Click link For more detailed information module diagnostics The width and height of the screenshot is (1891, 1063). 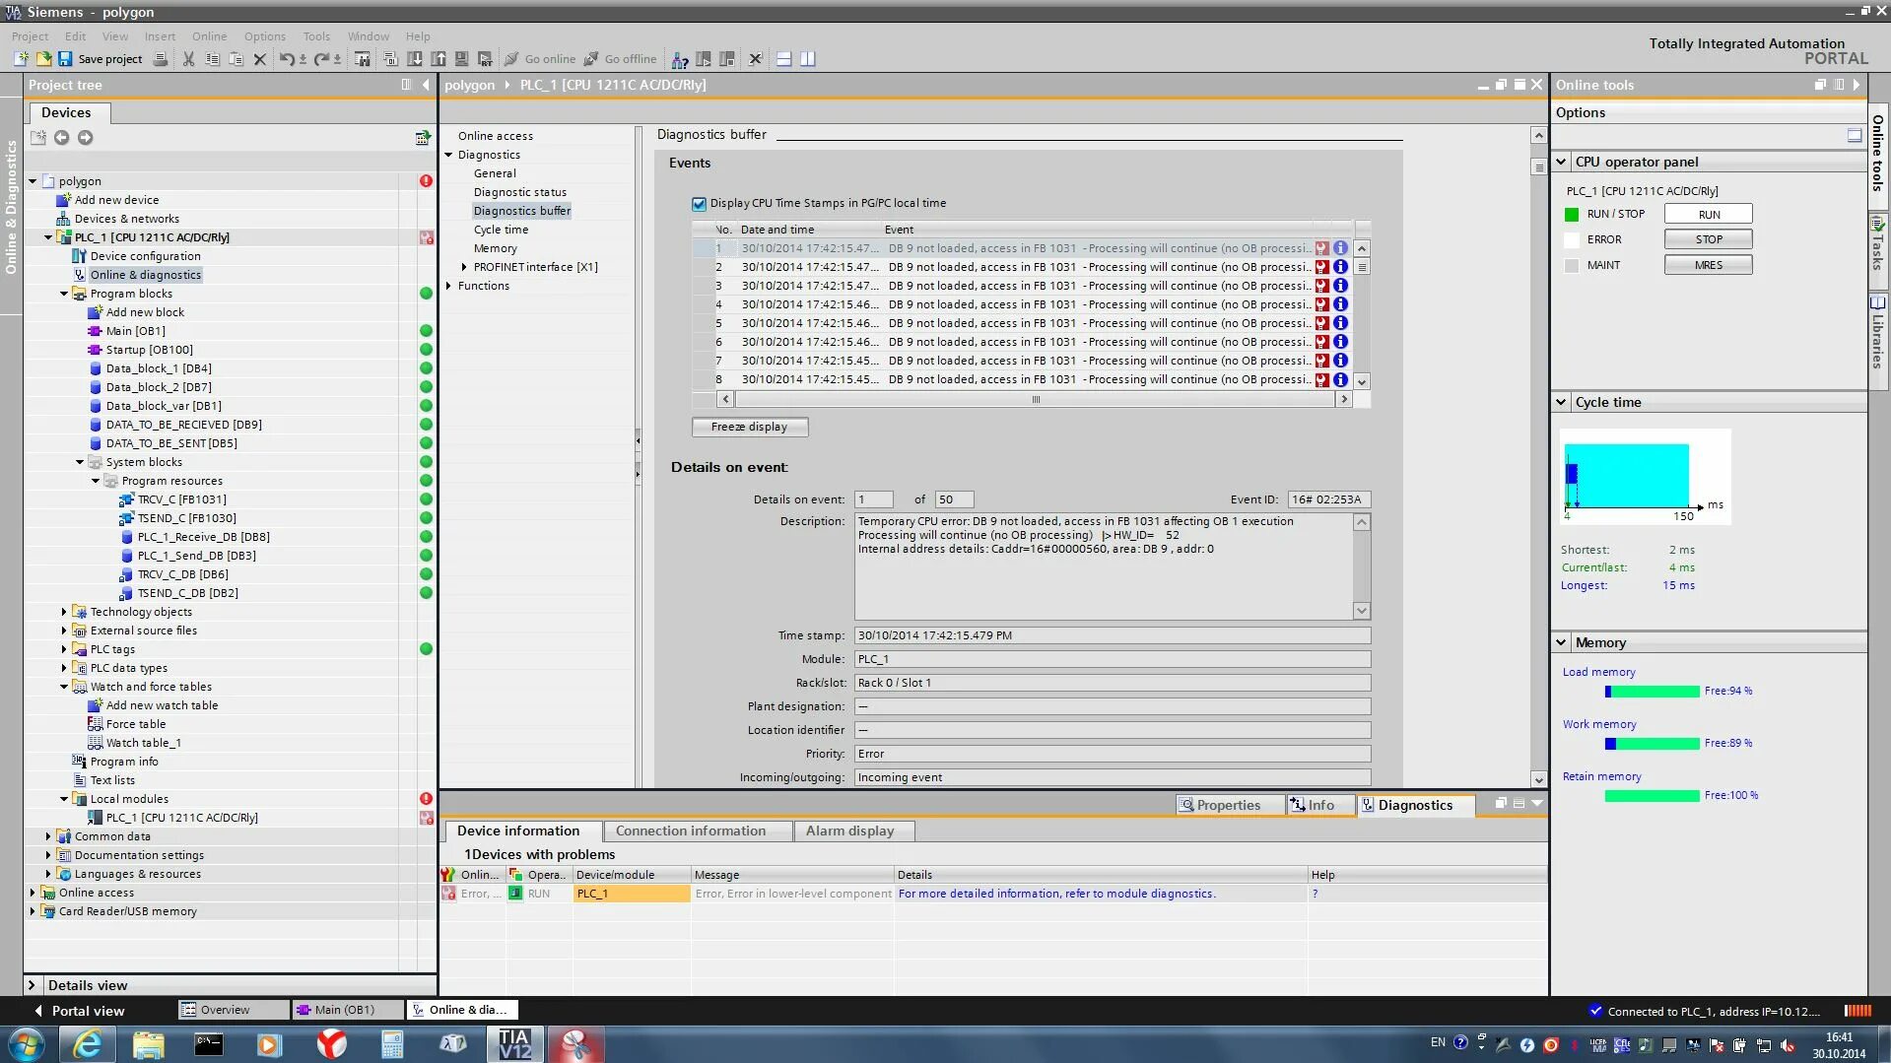[x=1056, y=894]
